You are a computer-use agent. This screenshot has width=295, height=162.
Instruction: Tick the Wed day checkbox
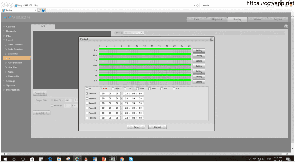coord(137,89)
